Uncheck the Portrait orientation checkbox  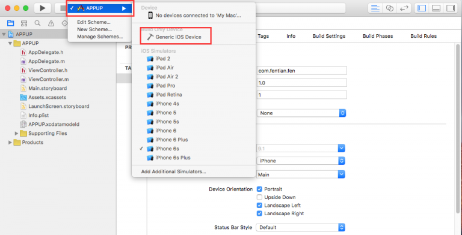coord(260,189)
